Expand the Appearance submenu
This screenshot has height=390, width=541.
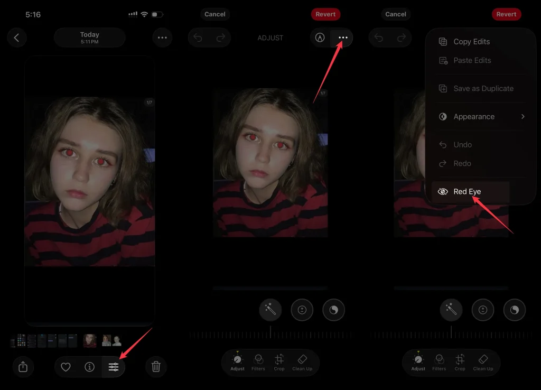[x=474, y=116]
